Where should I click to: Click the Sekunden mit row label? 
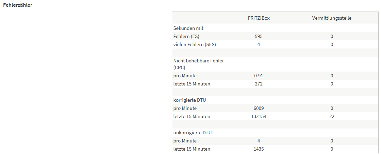(188, 28)
